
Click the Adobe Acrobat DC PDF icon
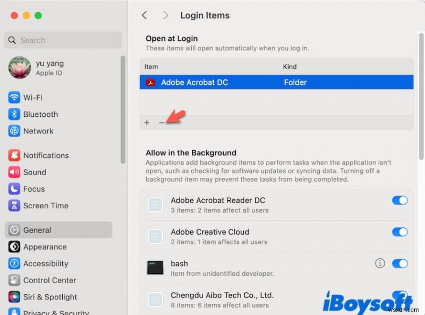(150, 82)
